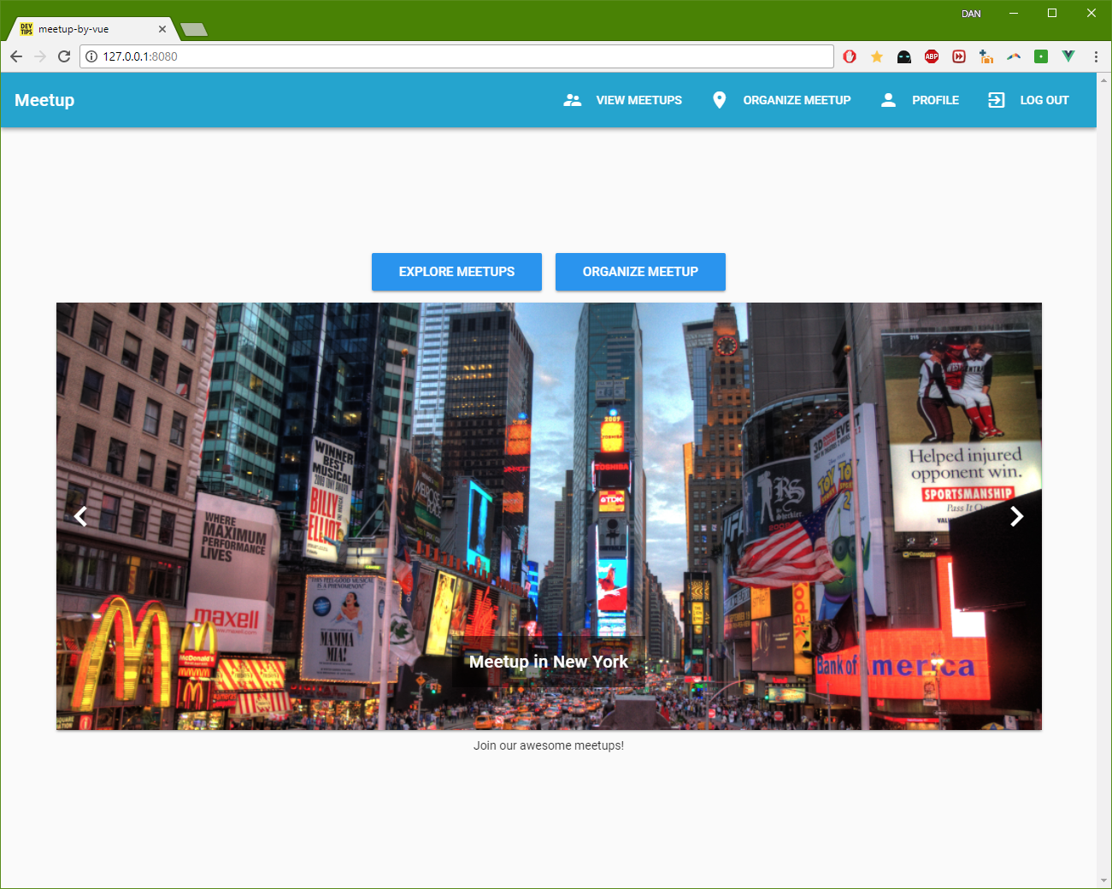The width and height of the screenshot is (1112, 889).
Task: Open a new browser tab
Action: 195,30
